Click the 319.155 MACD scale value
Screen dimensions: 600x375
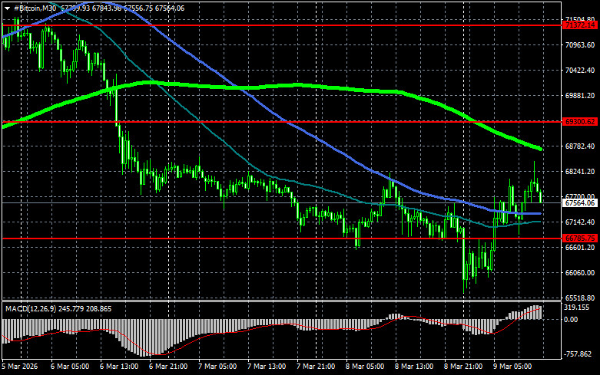click(x=577, y=308)
